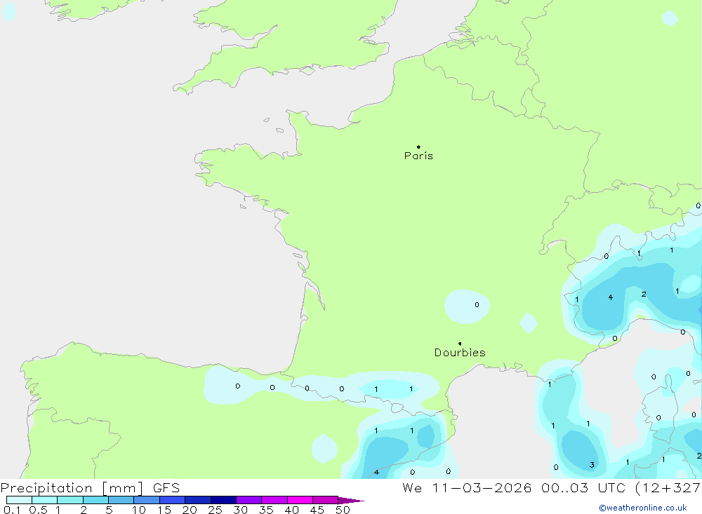
Task: Click the legend label '0.5'
Action: click(x=38, y=510)
